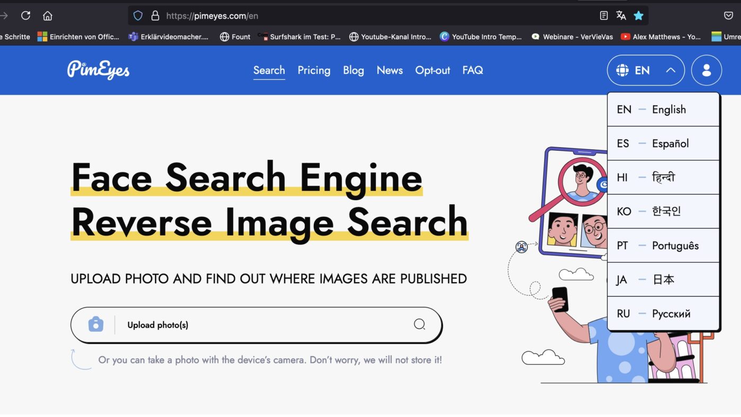The image size is (741, 417).
Task: Start search with the magnifier icon
Action: pos(419,324)
